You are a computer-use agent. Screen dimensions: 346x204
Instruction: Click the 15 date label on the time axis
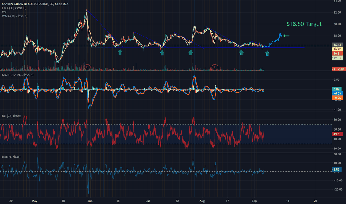point(118,201)
